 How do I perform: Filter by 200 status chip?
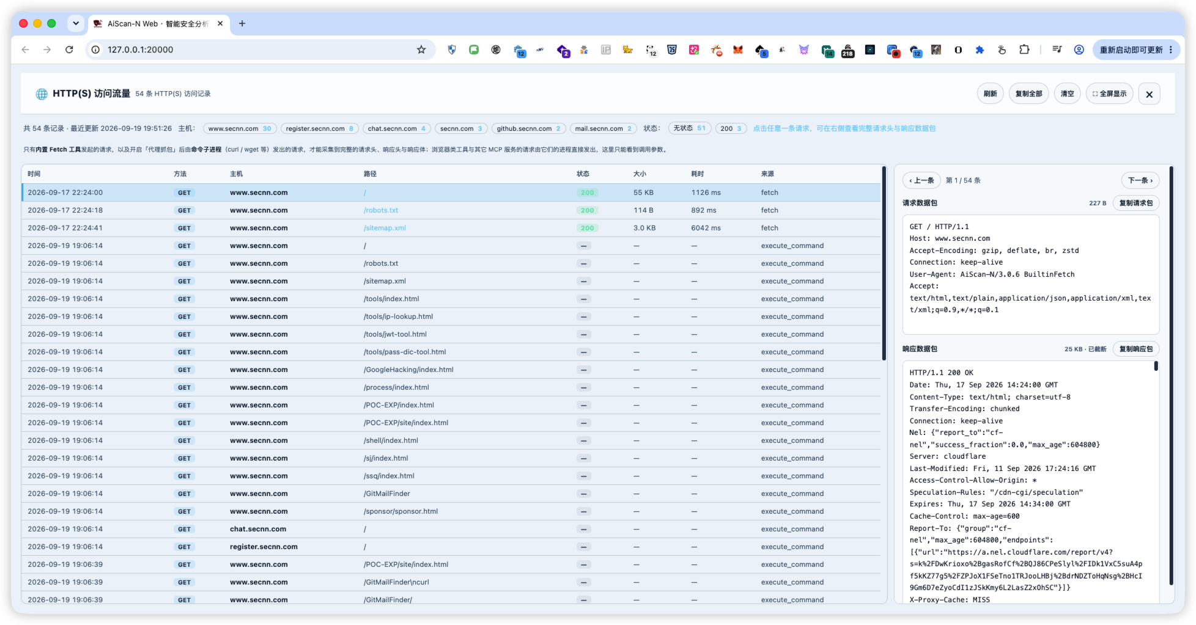pos(731,128)
